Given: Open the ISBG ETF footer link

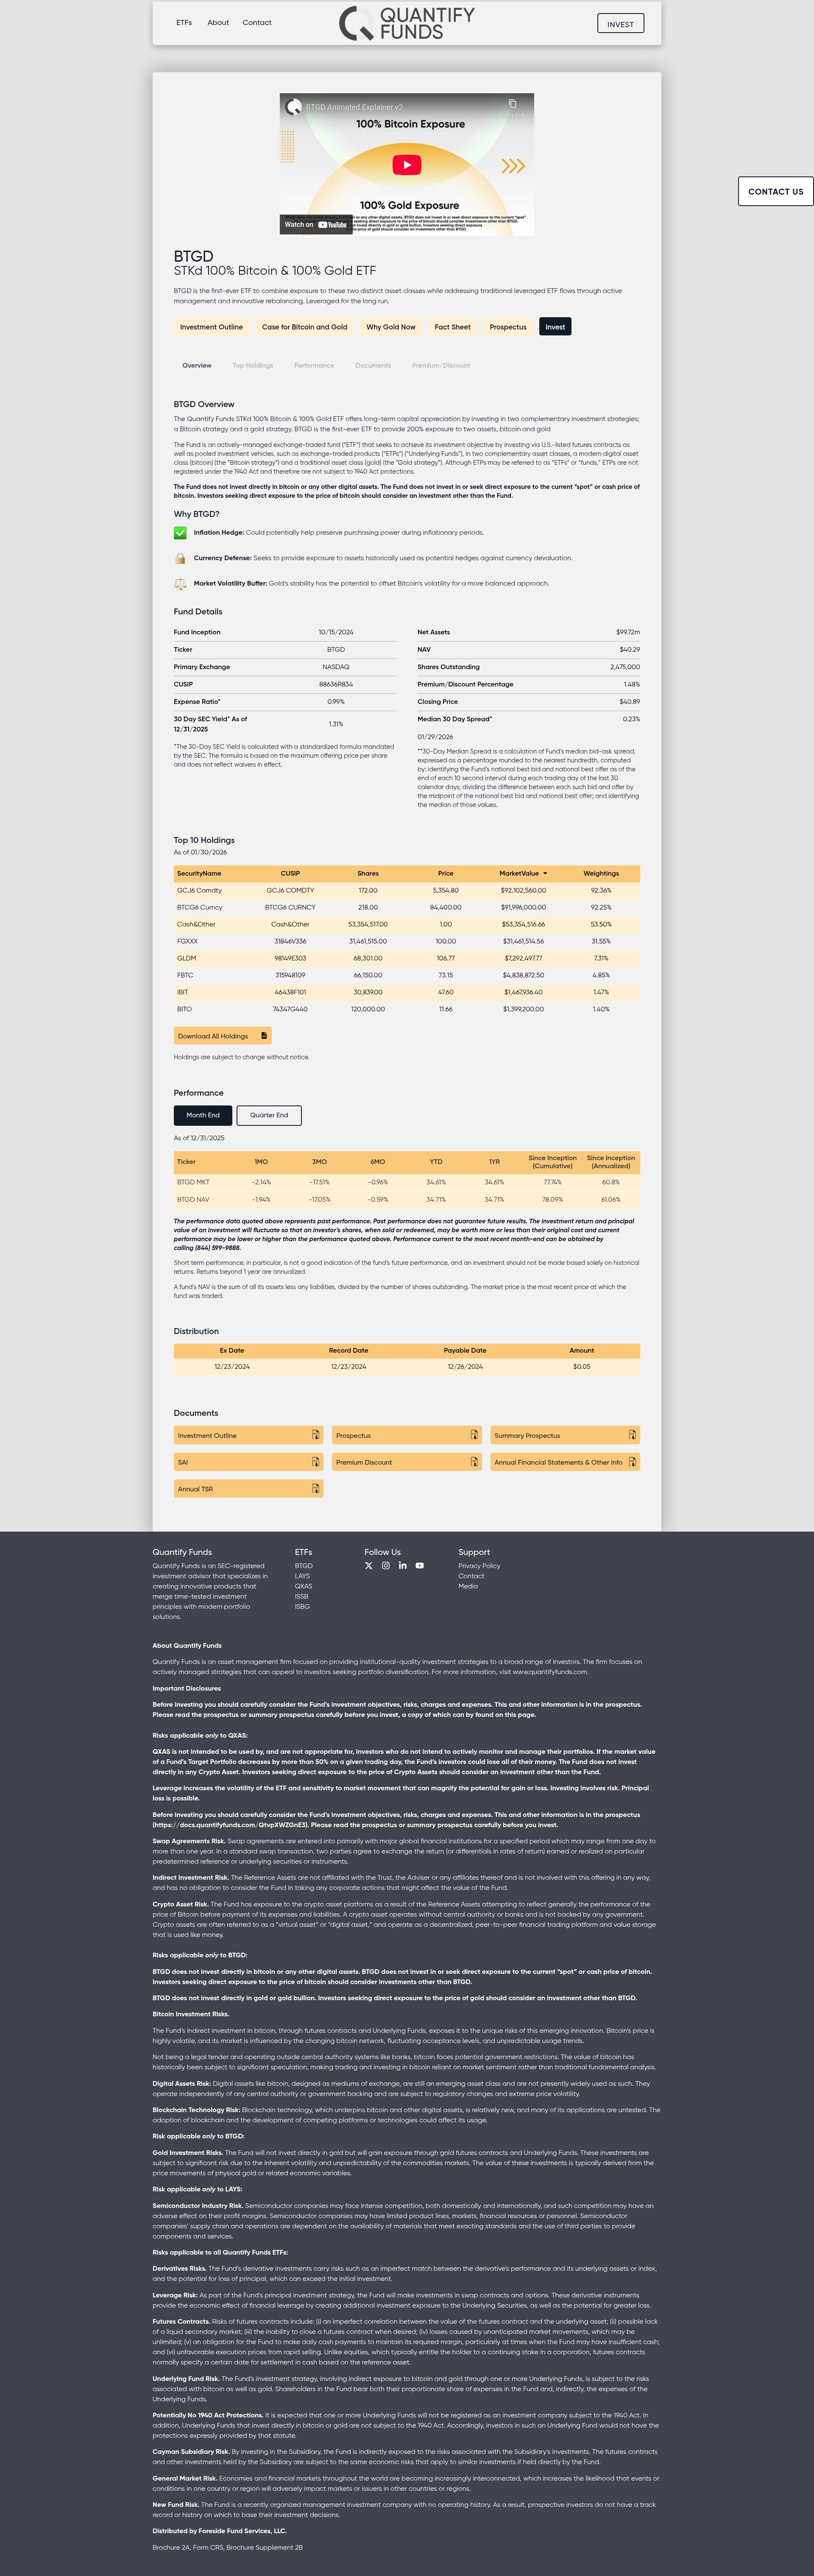Looking at the screenshot, I should [x=302, y=1607].
